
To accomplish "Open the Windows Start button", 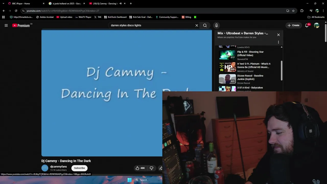I will coord(130,180).
